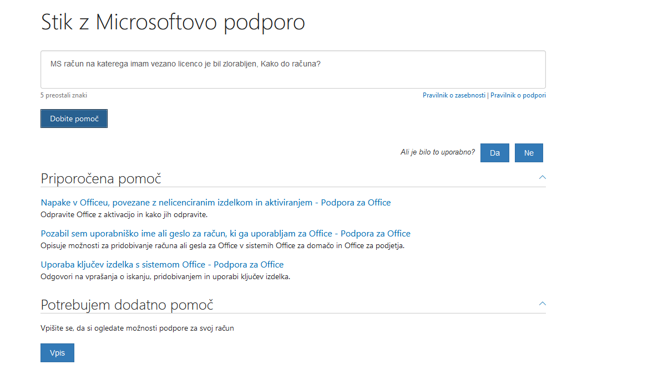Click the Vpis sign-in button
Viewport: 648px width, 365px height.
[x=58, y=353]
